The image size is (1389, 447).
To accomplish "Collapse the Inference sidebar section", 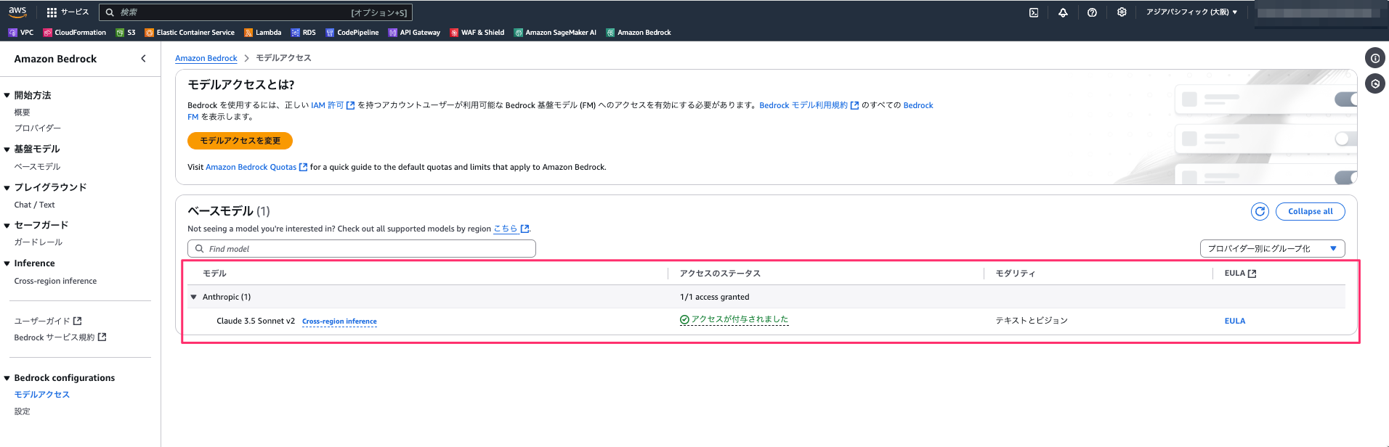I will point(7,263).
